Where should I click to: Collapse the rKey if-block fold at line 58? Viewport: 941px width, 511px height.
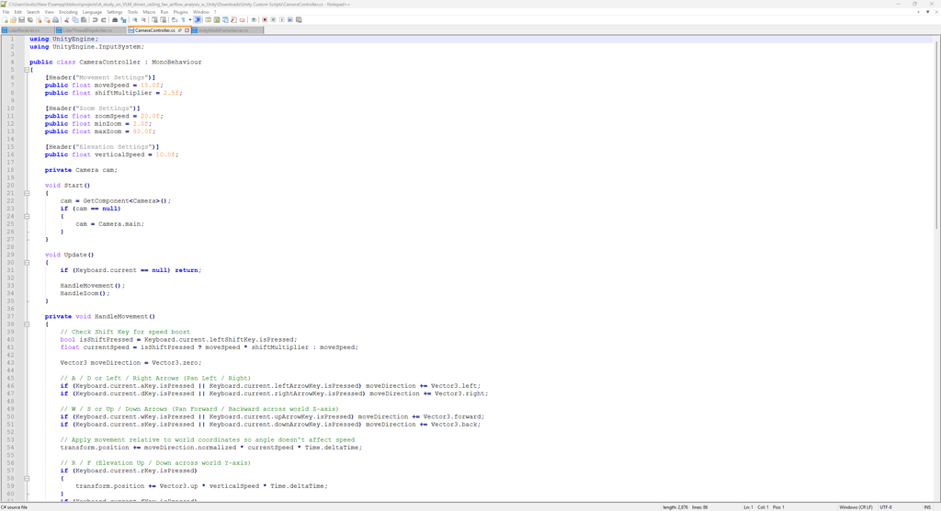point(27,479)
